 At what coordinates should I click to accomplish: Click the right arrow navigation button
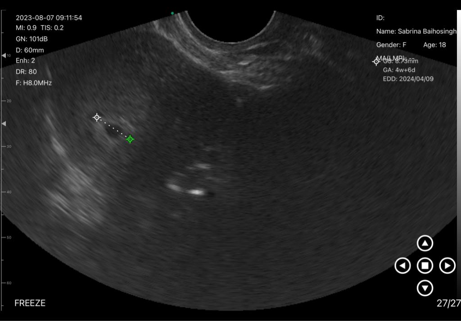click(x=447, y=266)
